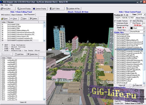Check DATA\MAPS\golf\golf.IPL in Visible Files
Viewport: 146px width, 105px height.
(115, 55)
